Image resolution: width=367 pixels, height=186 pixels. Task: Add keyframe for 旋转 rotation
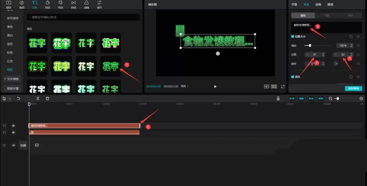click(x=358, y=64)
